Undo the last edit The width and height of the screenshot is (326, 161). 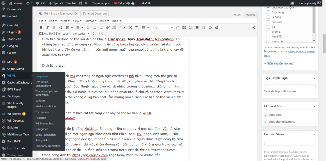click(x=137, y=27)
